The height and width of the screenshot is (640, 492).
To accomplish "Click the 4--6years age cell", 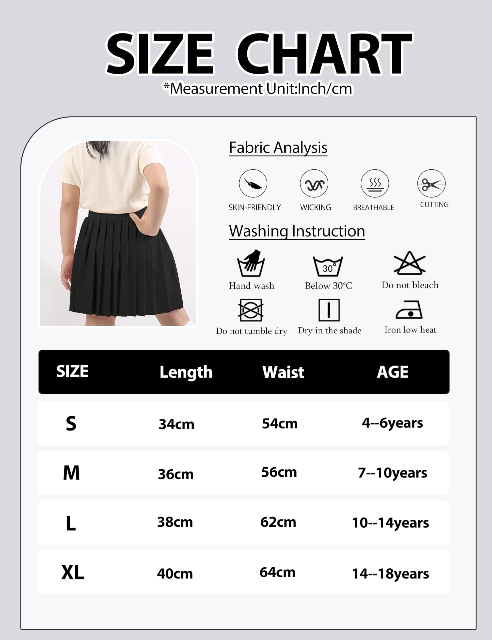I will (x=392, y=423).
